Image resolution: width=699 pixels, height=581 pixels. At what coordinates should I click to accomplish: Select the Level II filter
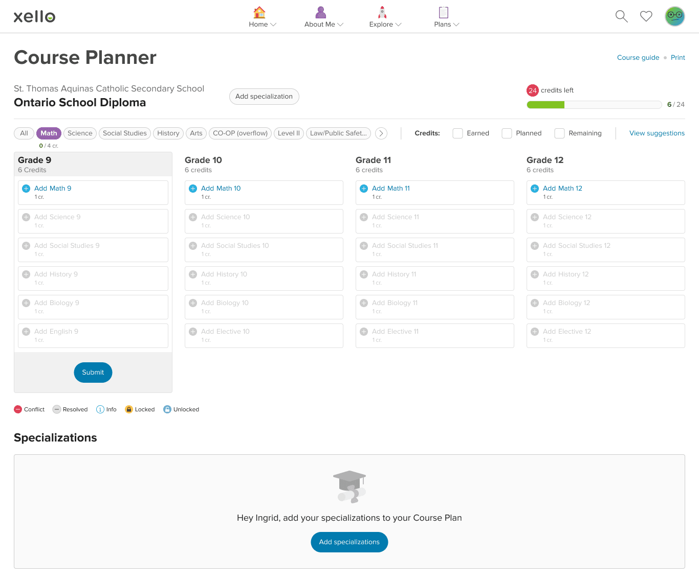point(289,133)
